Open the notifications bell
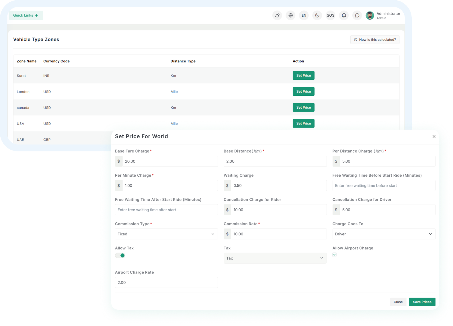 point(344,15)
